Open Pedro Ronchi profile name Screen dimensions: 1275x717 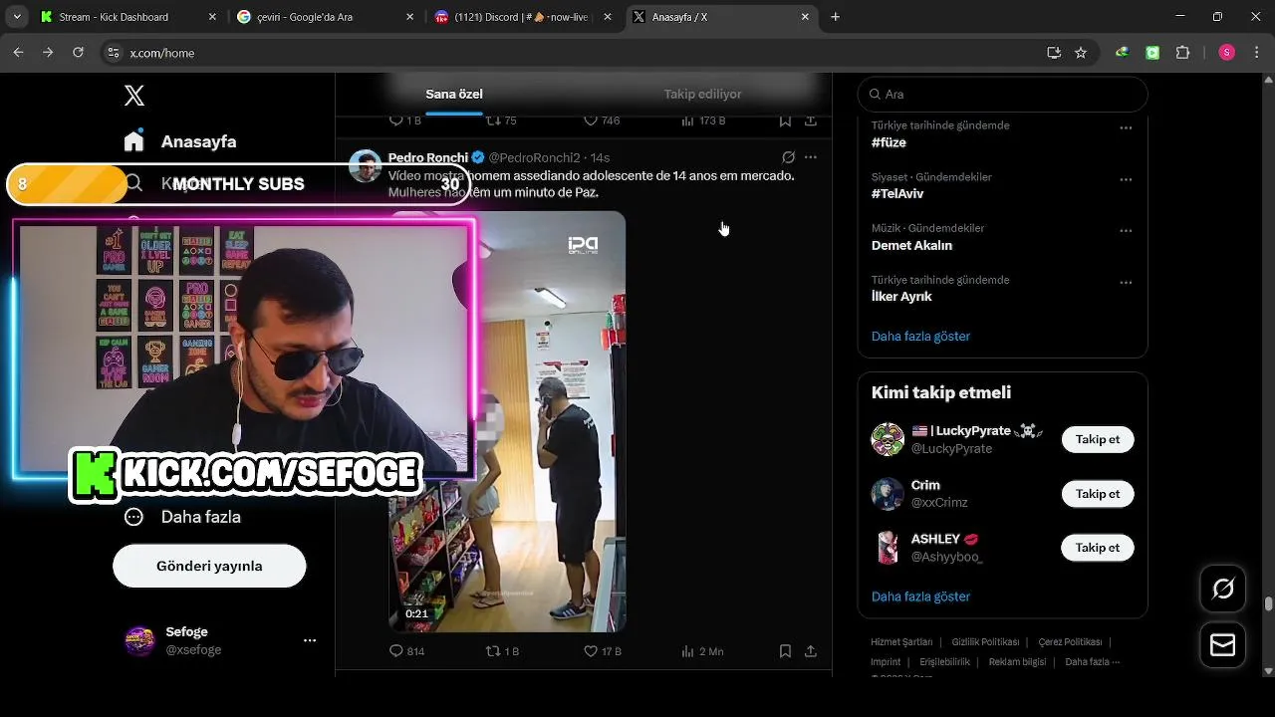[427, 157]
